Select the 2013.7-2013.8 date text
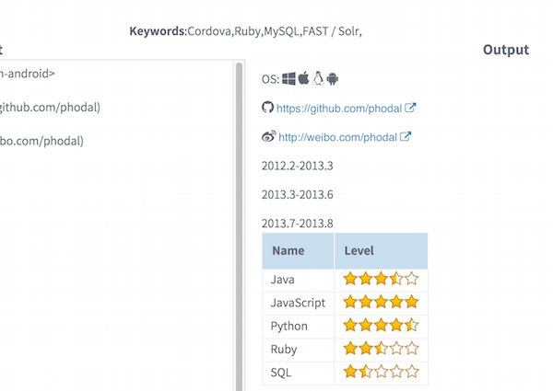The height and width of the screenshot is (391, 553). coord(297,223)
